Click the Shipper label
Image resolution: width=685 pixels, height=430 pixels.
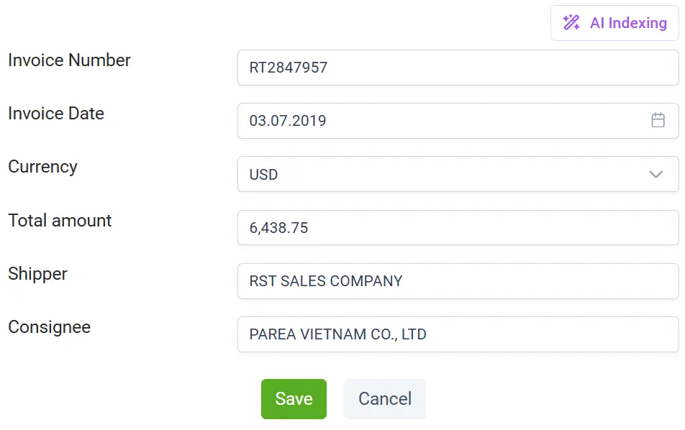pyautogui.click(x=37, y=274)
